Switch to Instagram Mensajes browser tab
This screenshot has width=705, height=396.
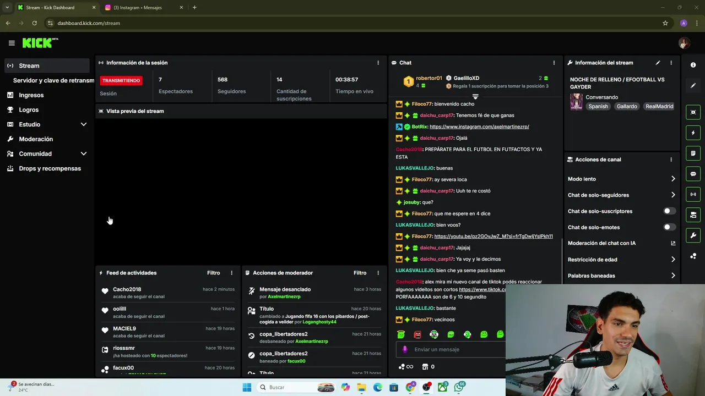[143, 8]
